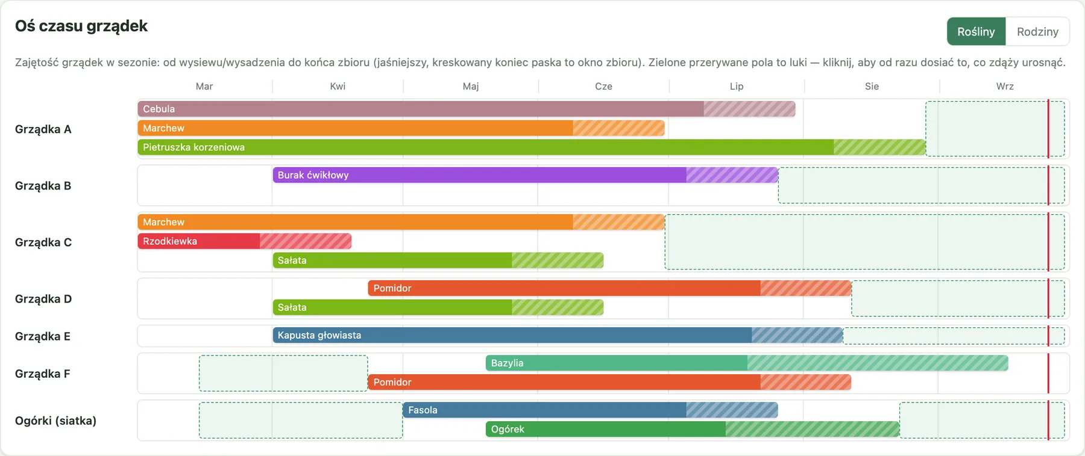Select the "Grządka E" row label
The image size is (1085, 456).
[43, 336]
